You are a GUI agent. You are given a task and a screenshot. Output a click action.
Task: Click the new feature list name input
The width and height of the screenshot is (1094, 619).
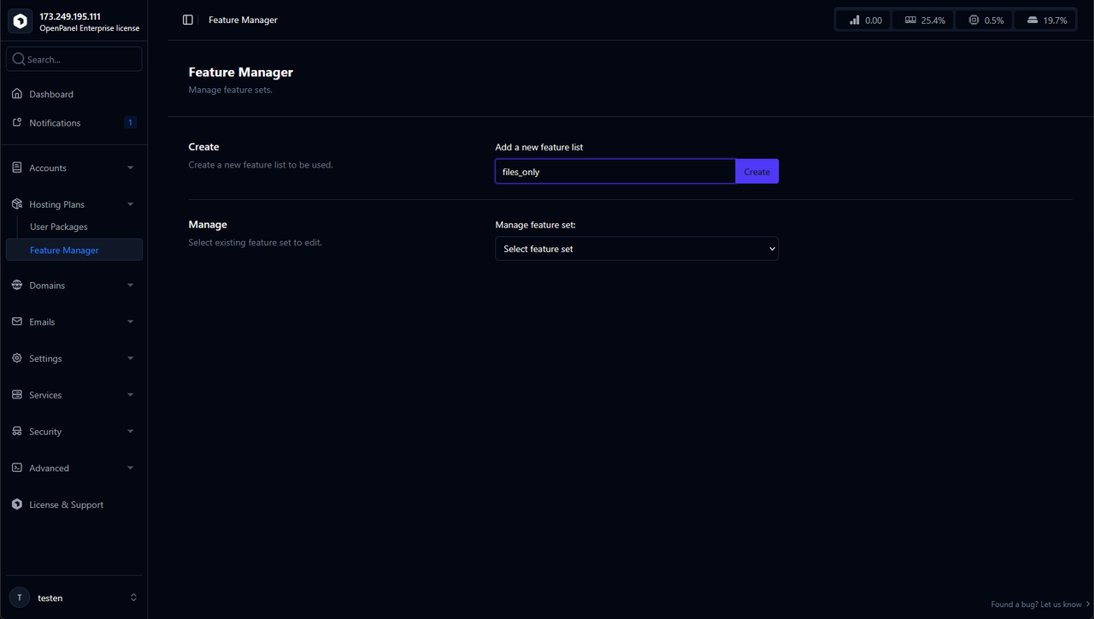pyautogui.click(x=615, y=172)
